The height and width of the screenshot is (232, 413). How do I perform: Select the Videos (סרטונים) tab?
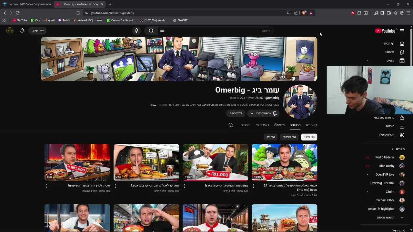(x=295, y=125)
